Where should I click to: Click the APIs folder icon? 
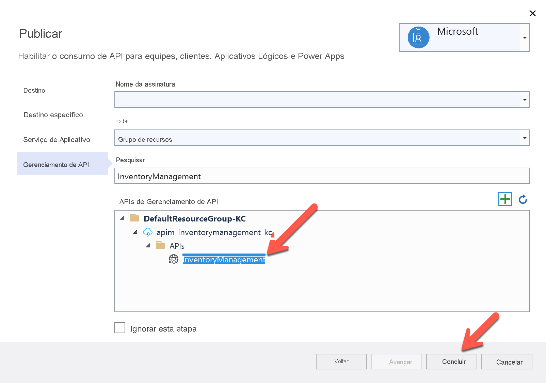pos(160,245)
